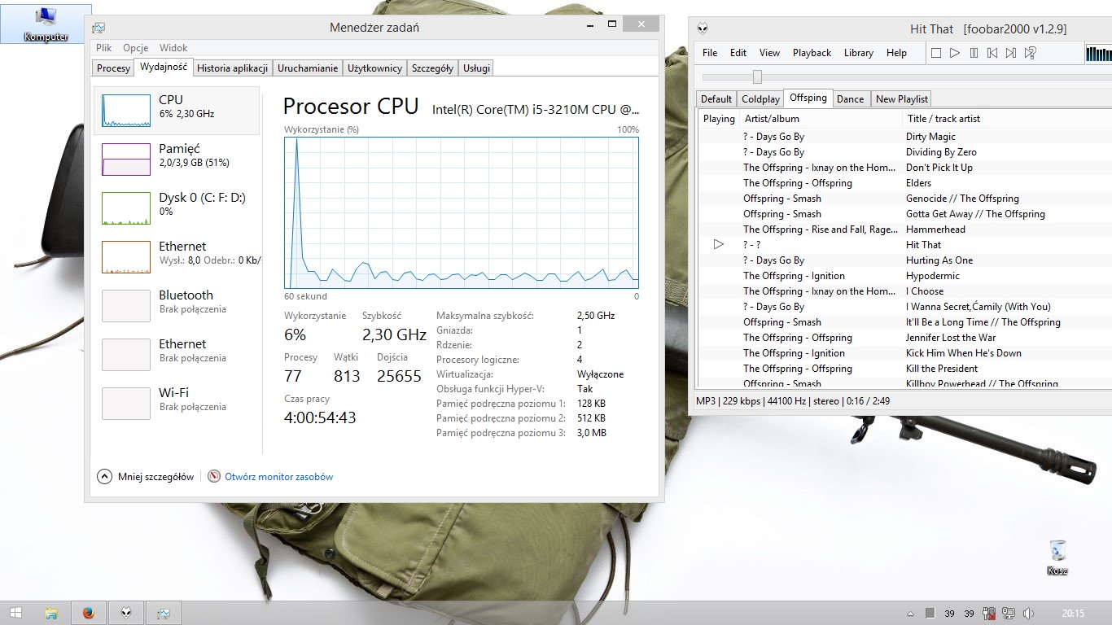Image resolution: width=1112 pixels, height=625 pixels.
Task: Open the Otwórz monitor zasobów link
Action: tap(278, 477)
